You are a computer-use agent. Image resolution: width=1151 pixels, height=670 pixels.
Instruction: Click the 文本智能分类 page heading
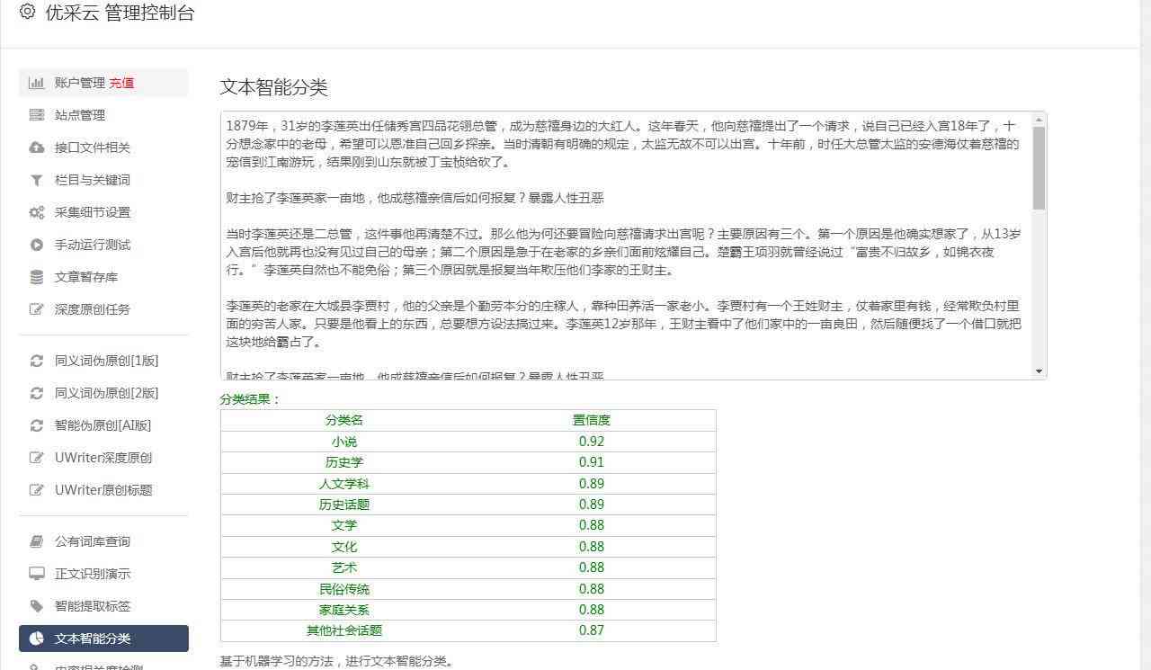[x=274, y=87]
